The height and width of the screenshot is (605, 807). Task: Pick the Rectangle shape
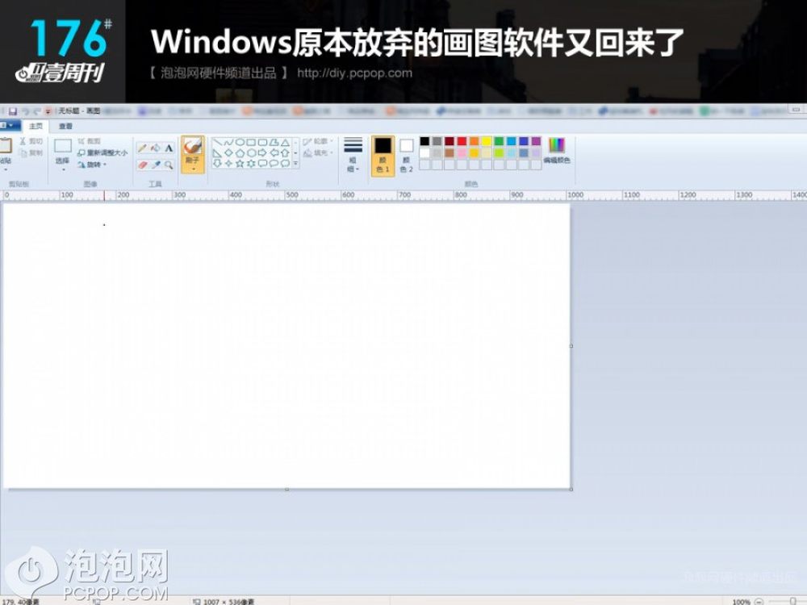point(251,143)
